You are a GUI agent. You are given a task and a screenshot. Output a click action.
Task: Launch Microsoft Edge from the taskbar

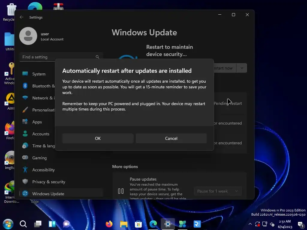point(153,224)
